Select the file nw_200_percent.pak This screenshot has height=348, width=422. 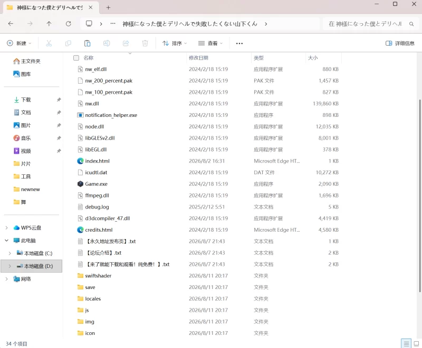pyautogui.click(x=109, y=81)
